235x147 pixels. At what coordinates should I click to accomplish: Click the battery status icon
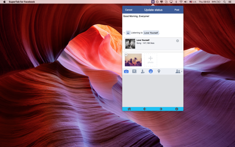pyautogui.click(x=216, y=2)
